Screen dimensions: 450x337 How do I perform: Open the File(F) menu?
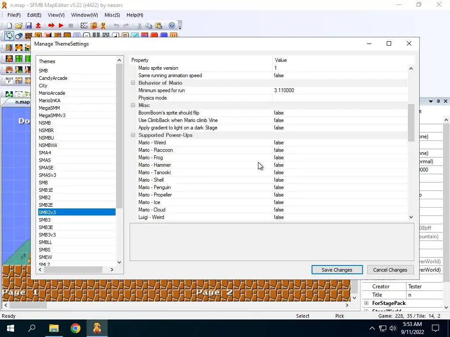tap(14, 15)
